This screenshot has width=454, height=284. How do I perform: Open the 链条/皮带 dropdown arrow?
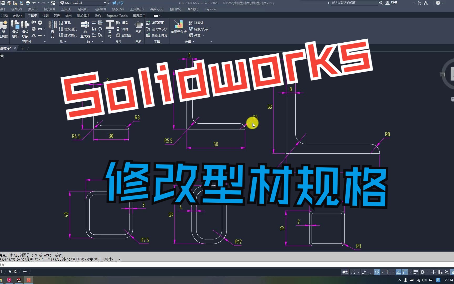point(211,29)
